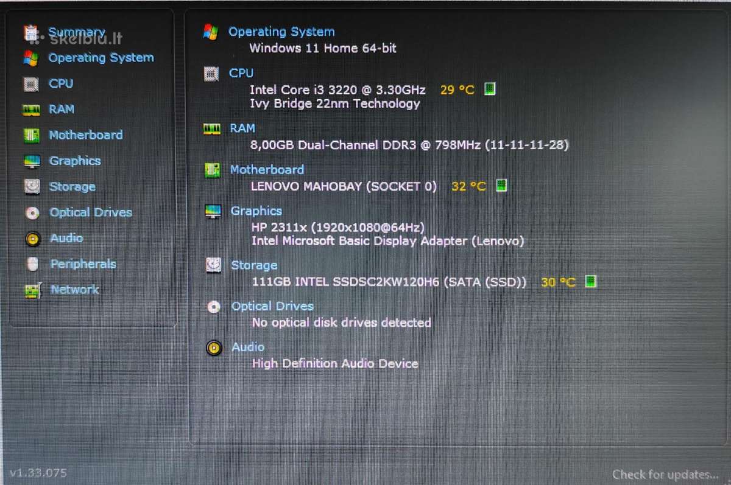Click the Windows 11 Home 64-bit text

point(323,48)
